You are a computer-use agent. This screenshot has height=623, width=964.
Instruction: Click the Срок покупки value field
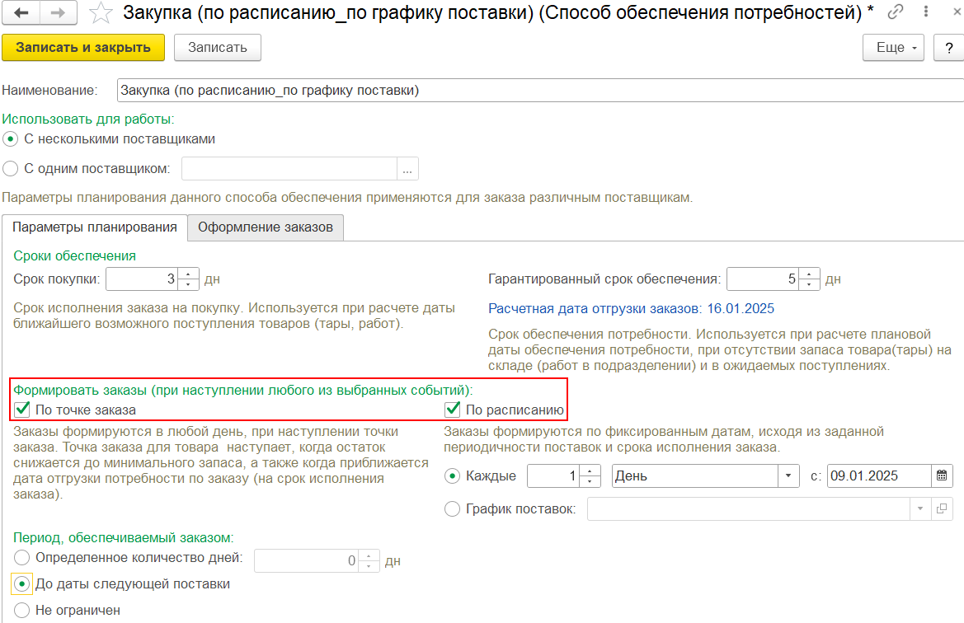point(142,279)
